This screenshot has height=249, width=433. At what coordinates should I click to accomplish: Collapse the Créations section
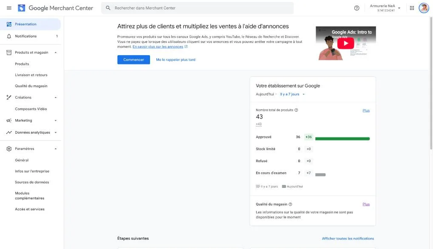[x=56, y=97]
